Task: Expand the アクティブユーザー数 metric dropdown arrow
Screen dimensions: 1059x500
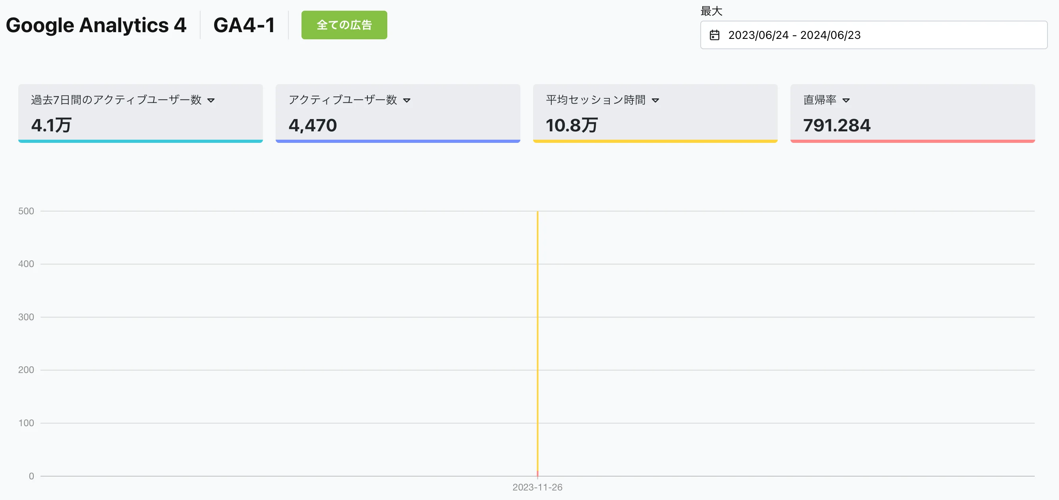Action: pos(407,100)
